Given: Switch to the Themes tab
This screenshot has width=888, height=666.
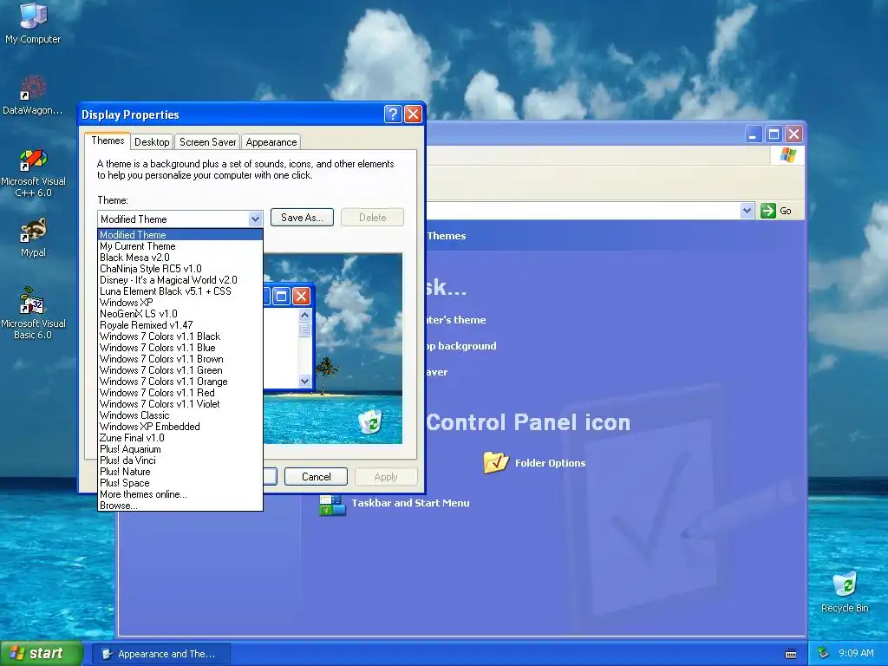Looking at the screenshot, I should pos(108,140).
